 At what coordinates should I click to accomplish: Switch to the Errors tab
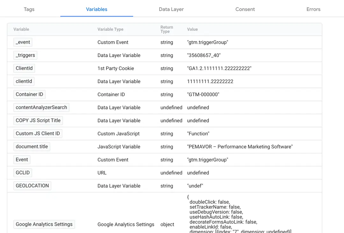click(x=313, y=9)
